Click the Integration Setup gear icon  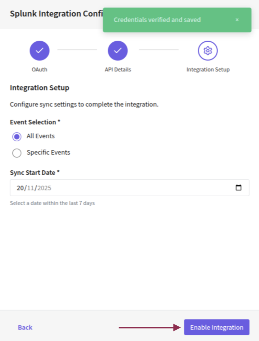click(207, 50)
